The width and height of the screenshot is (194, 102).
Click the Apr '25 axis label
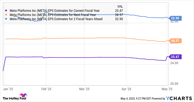pos(126,89)
